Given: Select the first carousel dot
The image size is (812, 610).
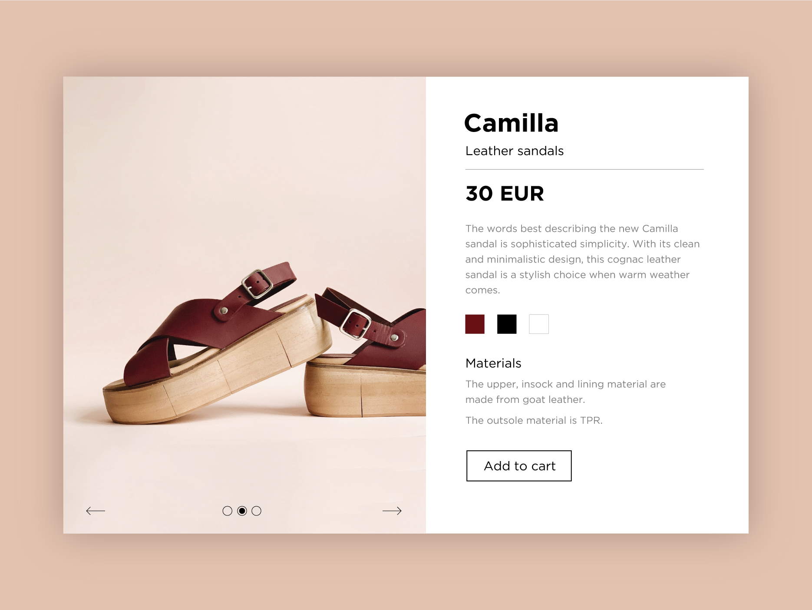Looking at the screenshot, I should pyautogui.click(x=228, y=511).
